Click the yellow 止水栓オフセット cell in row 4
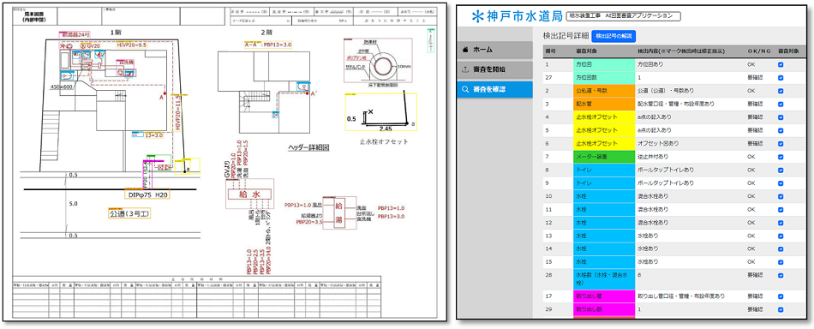814x329 pixels. (603, 117)
